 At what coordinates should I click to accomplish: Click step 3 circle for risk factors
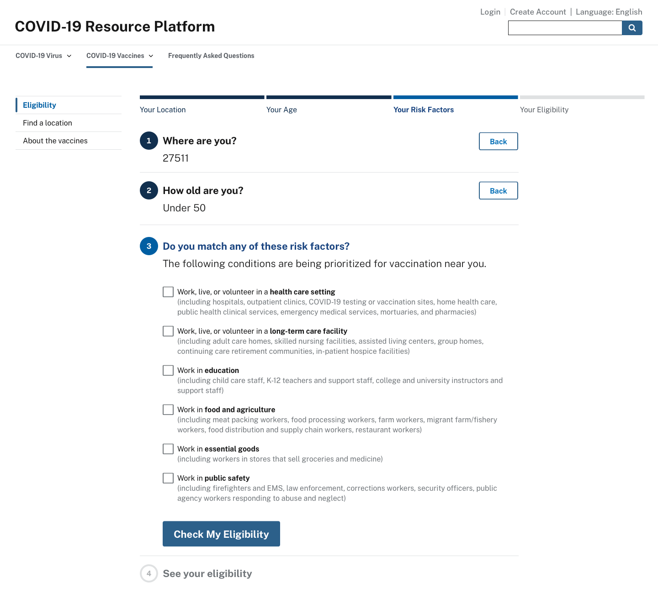pyautogui.click(x=149, y=246)
